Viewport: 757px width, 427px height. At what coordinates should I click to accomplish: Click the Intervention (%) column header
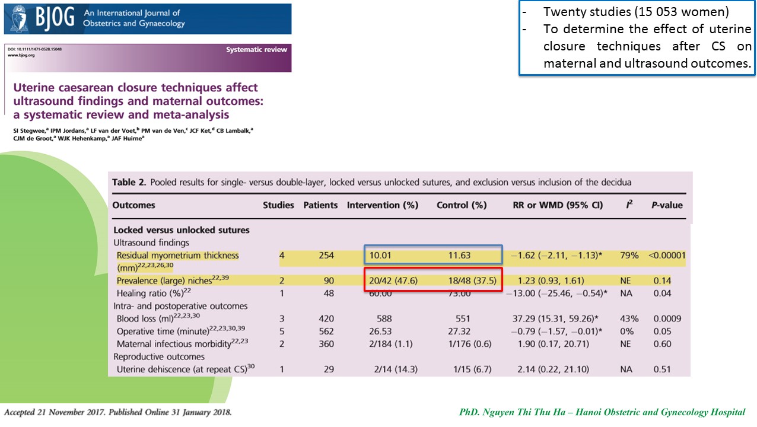pos(383,205)
